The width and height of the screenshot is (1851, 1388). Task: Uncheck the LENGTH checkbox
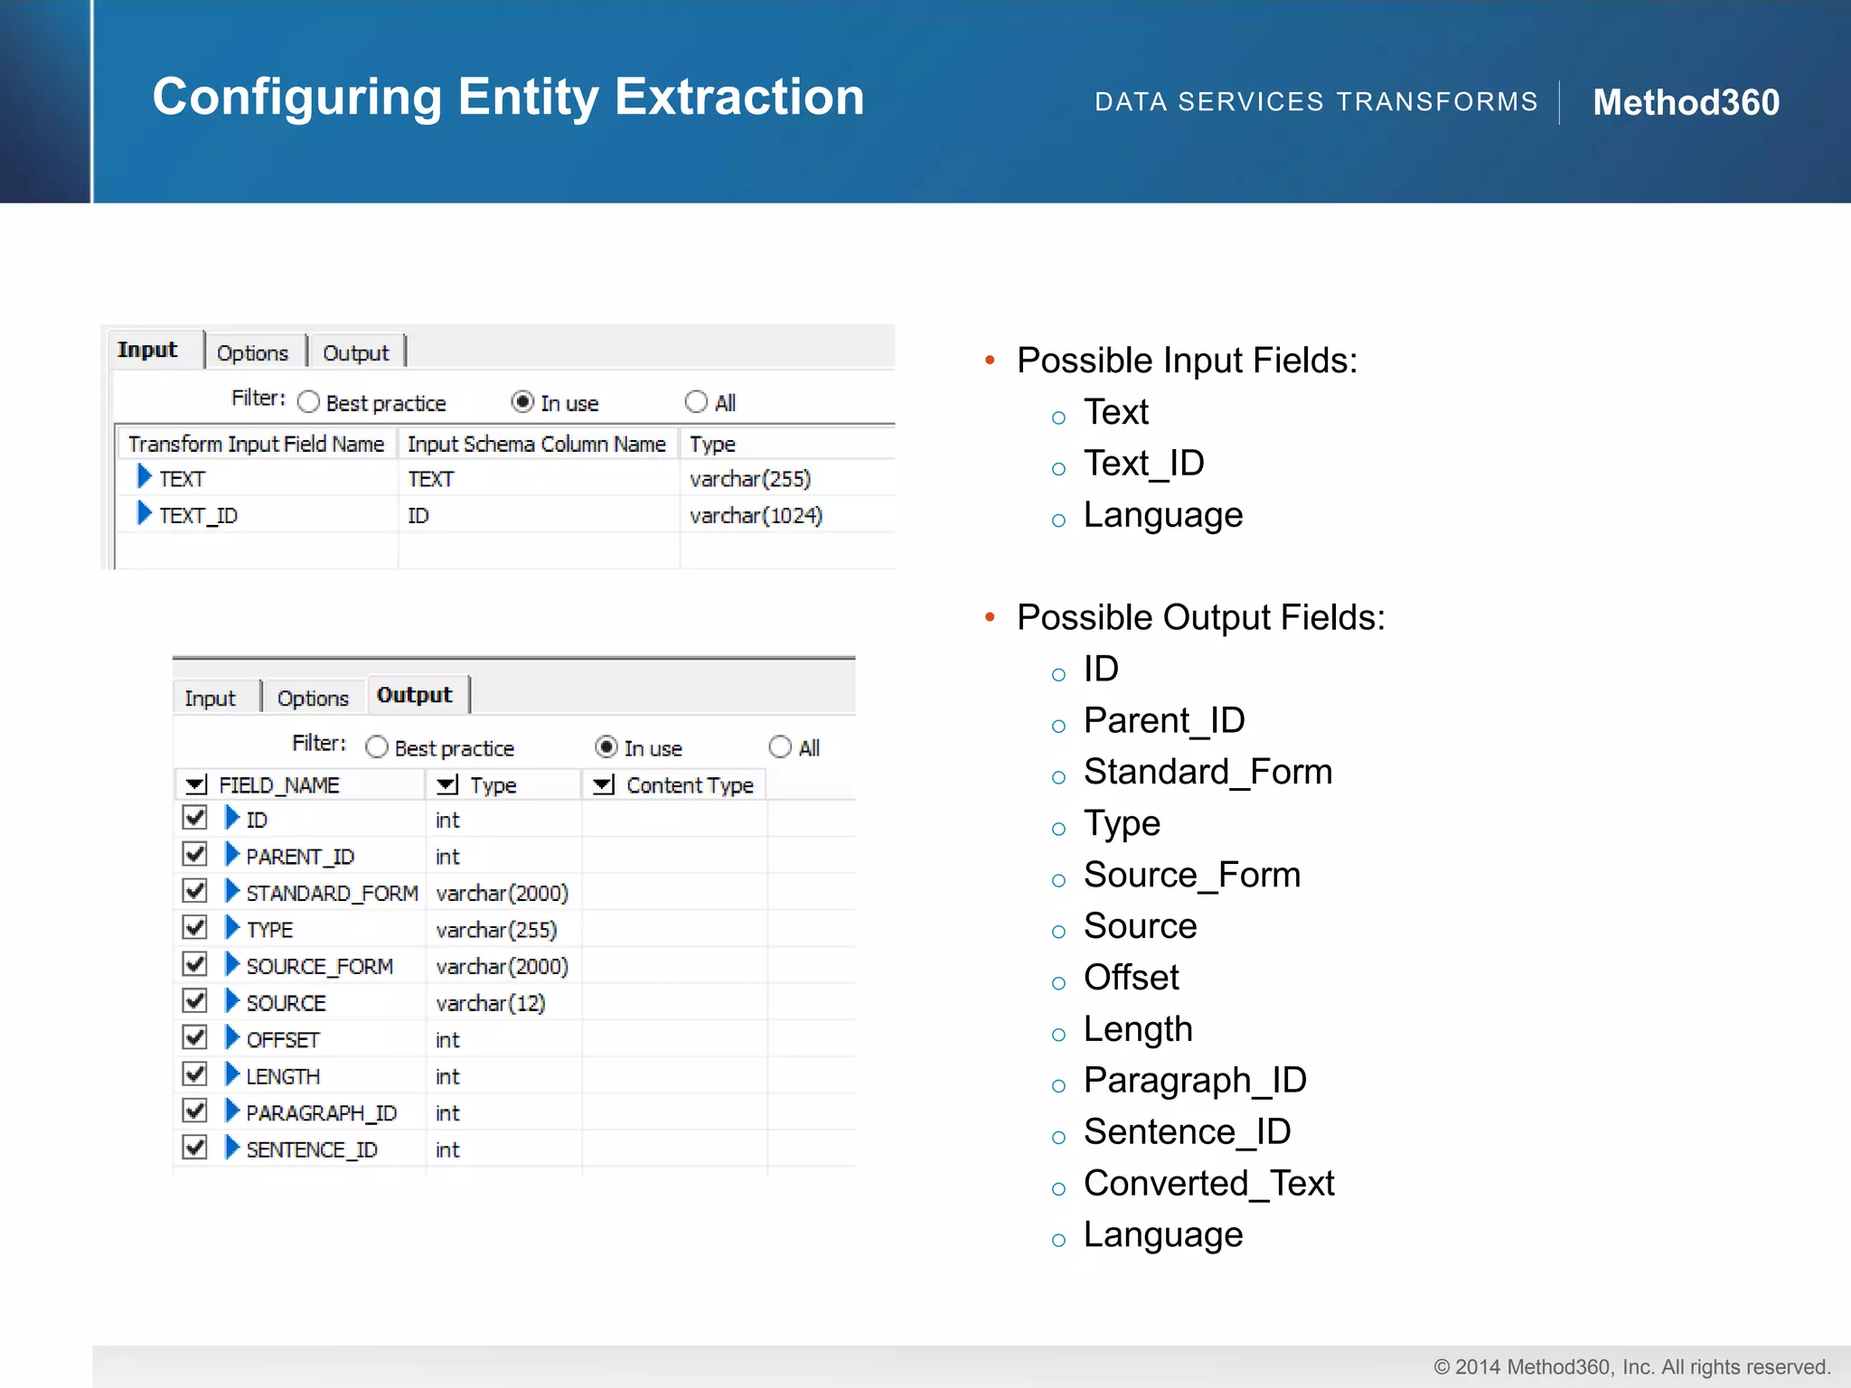pos(194,1074)
